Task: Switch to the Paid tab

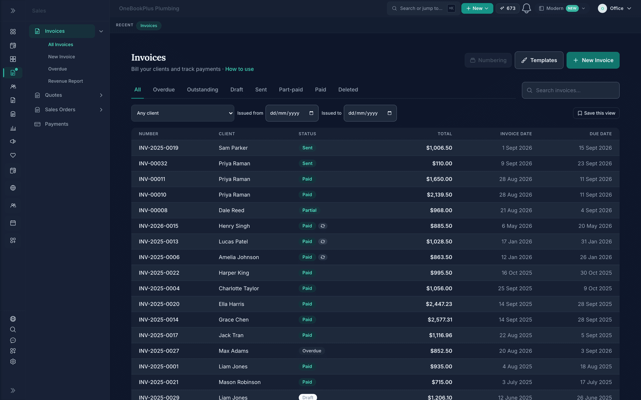Action: [320, 90]
